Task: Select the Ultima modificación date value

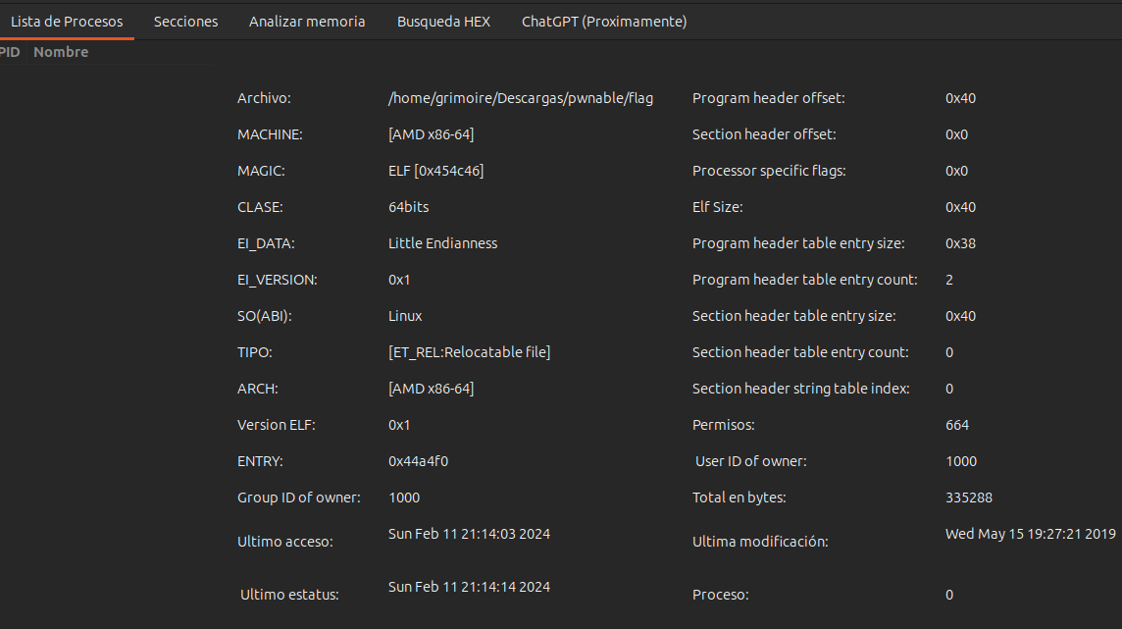Action: coord(1030,534)
